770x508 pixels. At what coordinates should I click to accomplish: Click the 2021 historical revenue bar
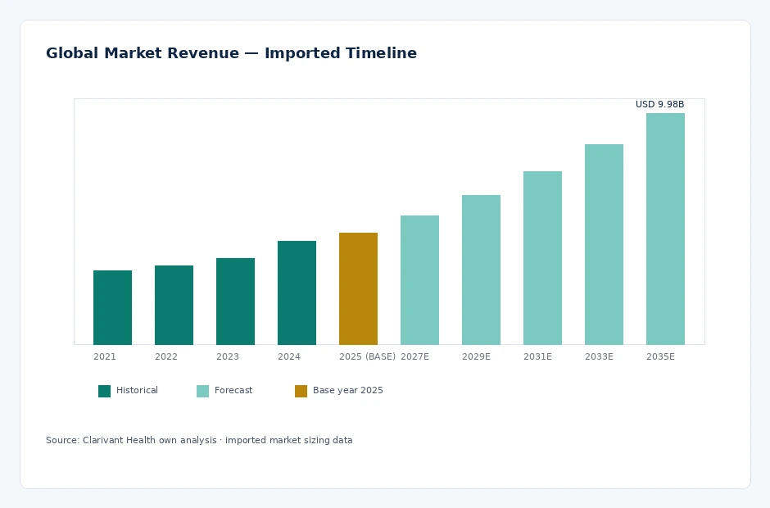pos(112,307)
